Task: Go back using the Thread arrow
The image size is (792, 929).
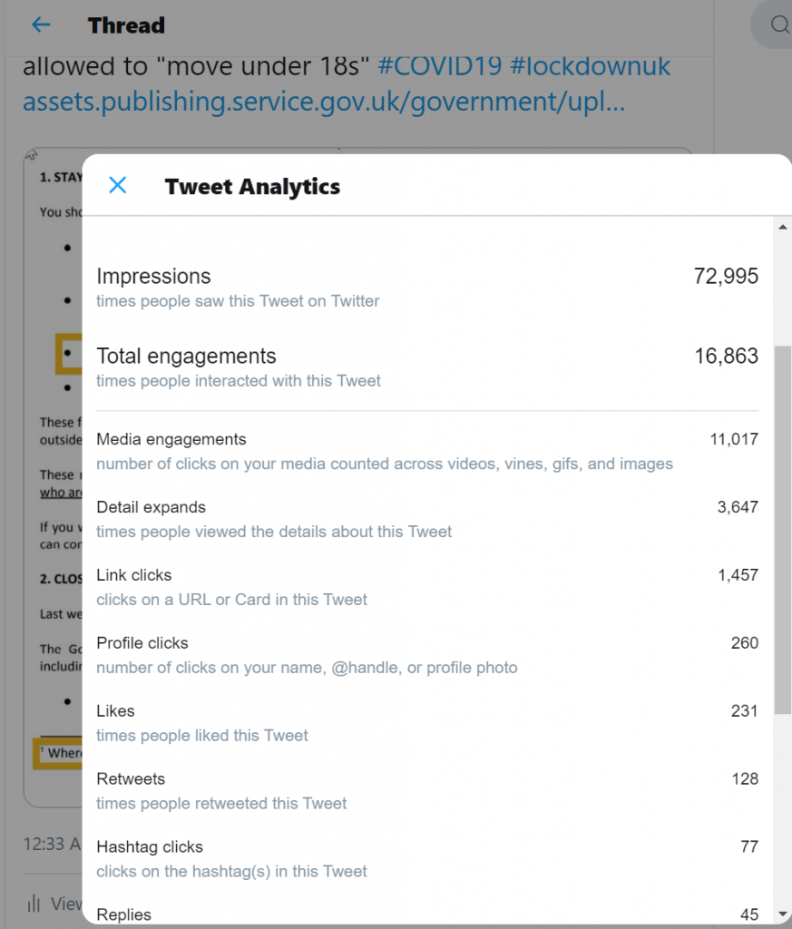Action: pos(41,24)
